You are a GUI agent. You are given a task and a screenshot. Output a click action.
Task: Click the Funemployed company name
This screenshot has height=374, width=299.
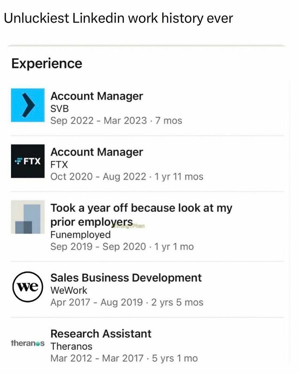click(80, 235)
